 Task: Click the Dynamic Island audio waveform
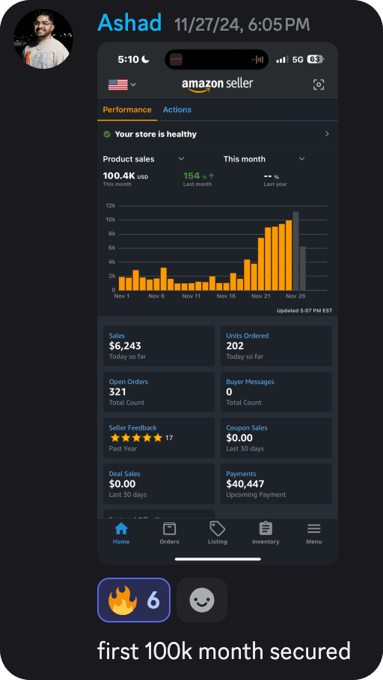click(259, 60)
